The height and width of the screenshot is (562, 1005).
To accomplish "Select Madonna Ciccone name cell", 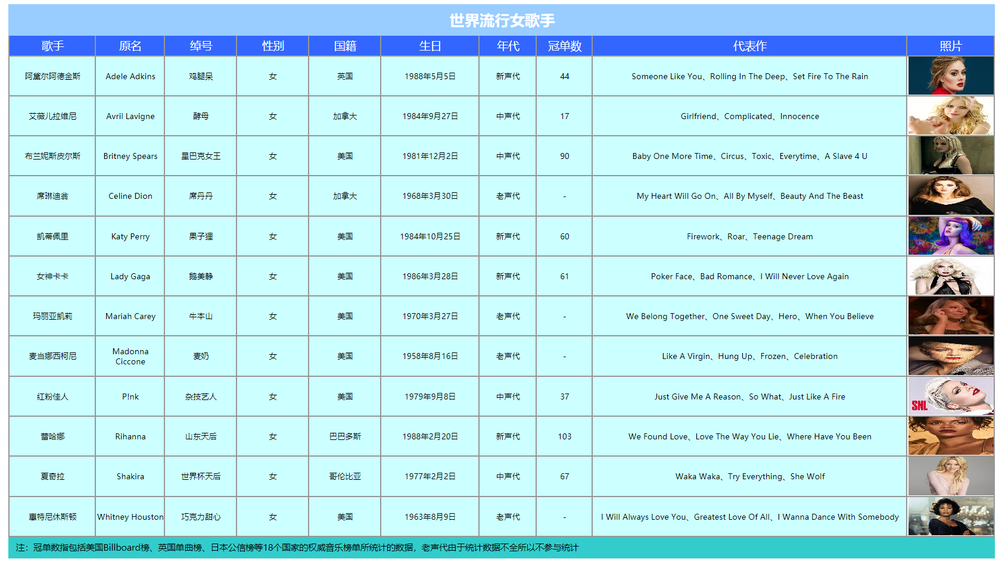I will pos(130,356).
